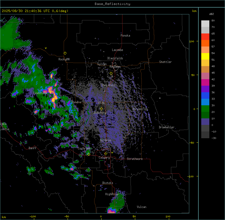Viewport: 225px width, 220px height.
Task: Click the Olds label
Action: 101,103
